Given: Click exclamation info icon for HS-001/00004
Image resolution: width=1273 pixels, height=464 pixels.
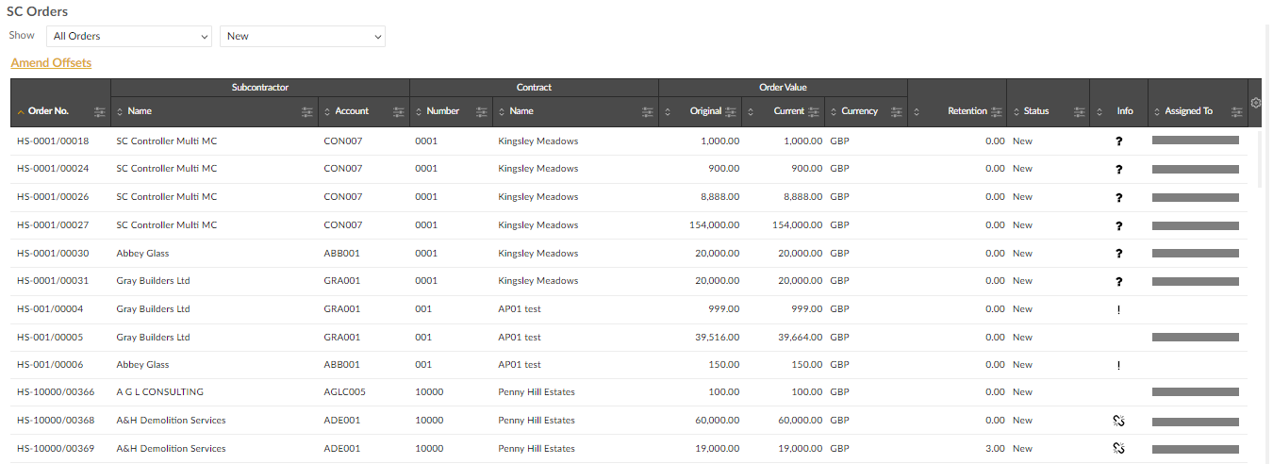Looking at the screenshot, I should coord(1118,309).
